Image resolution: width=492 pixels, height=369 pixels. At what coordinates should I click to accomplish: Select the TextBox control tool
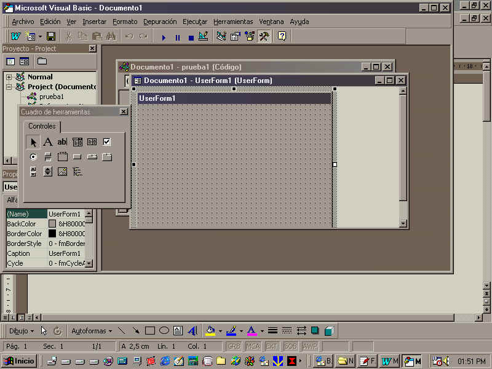62,142
